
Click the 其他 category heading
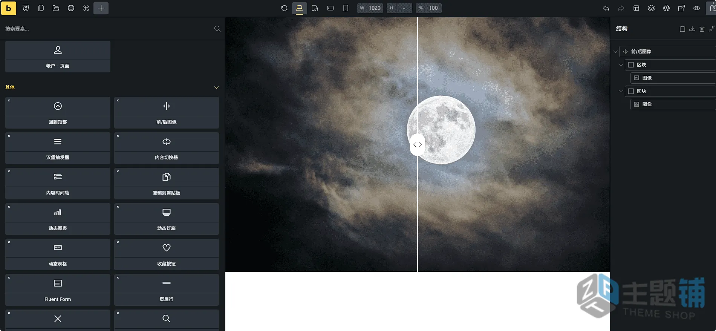coord(10,87)
